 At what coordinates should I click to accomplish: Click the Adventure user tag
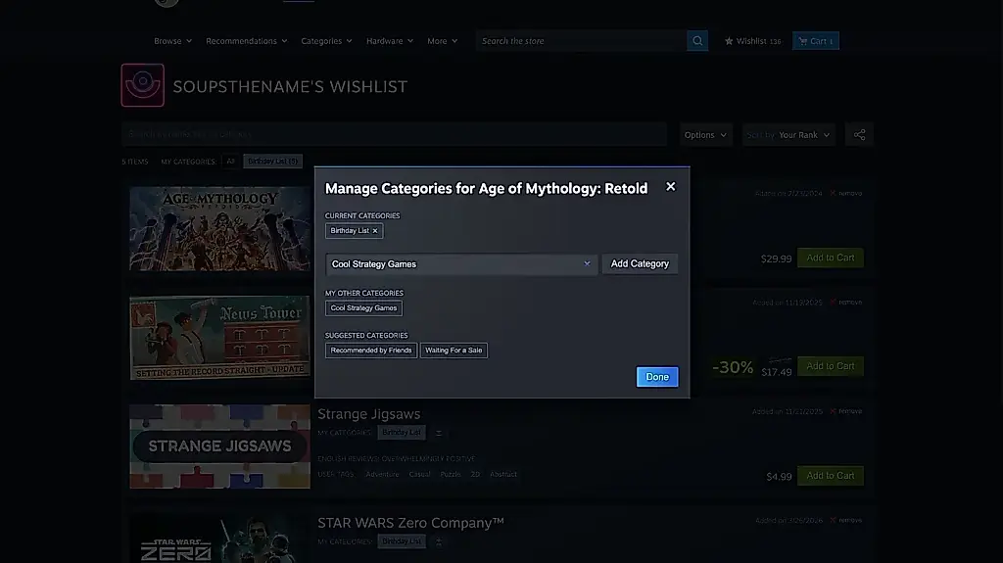(x=383, y=474)
